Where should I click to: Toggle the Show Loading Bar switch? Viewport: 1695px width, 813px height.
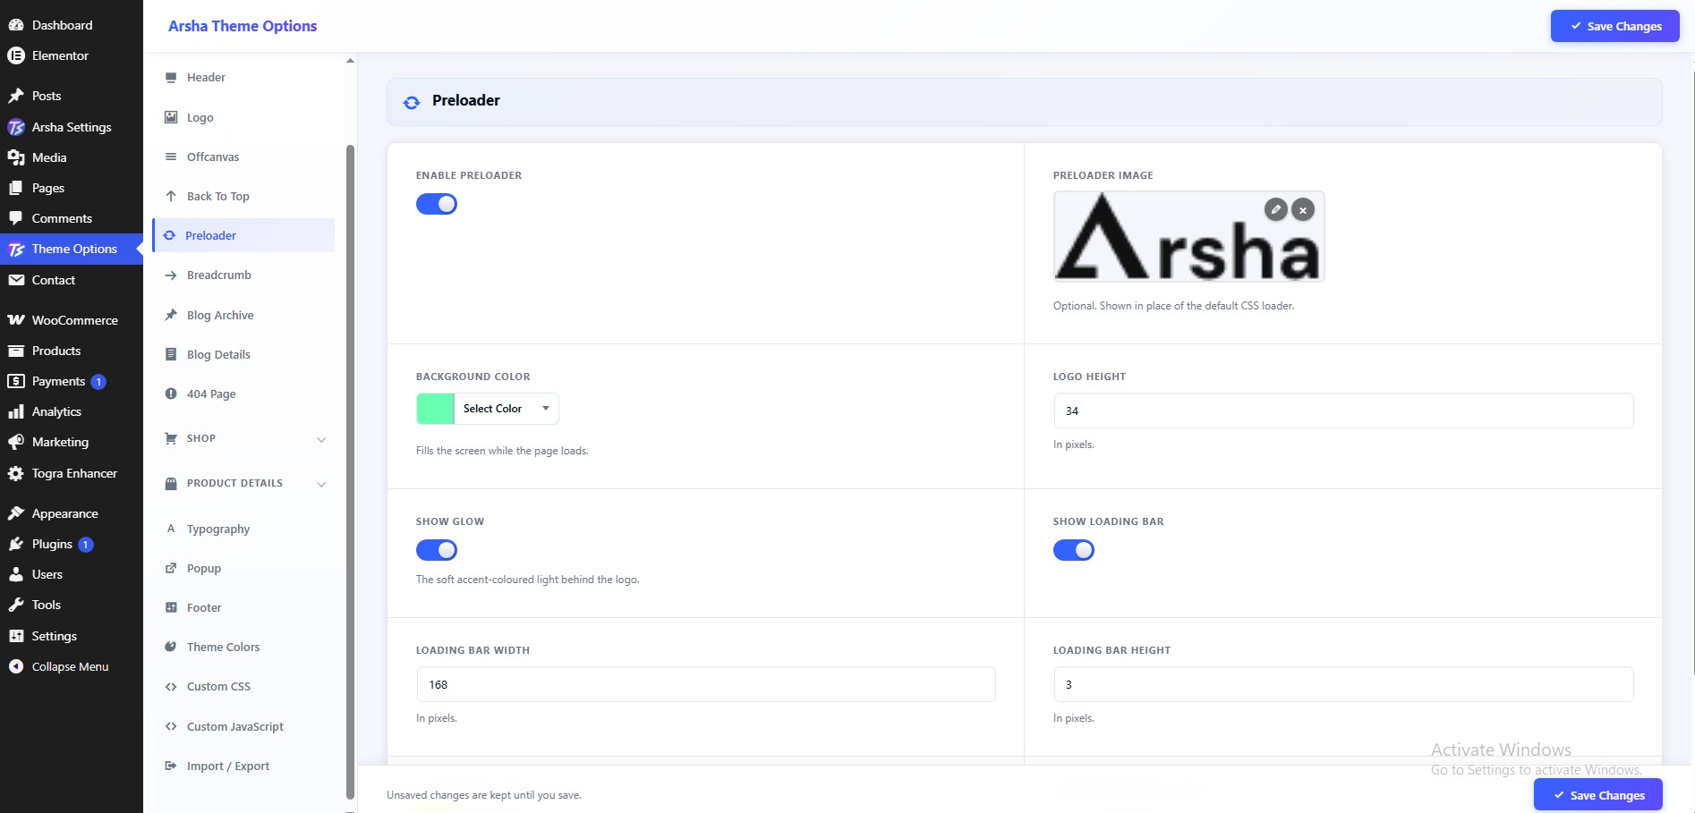(1074, 550)
